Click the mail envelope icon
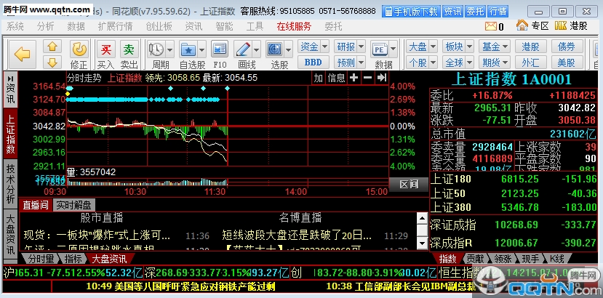 click(491, 26)
